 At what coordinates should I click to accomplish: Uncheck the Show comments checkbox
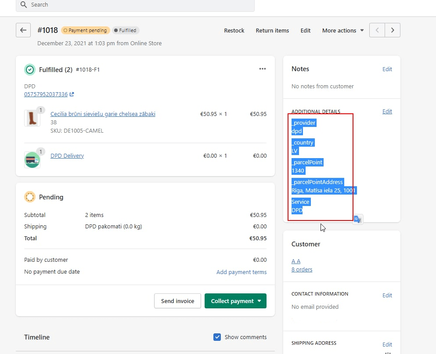(217, 337)
